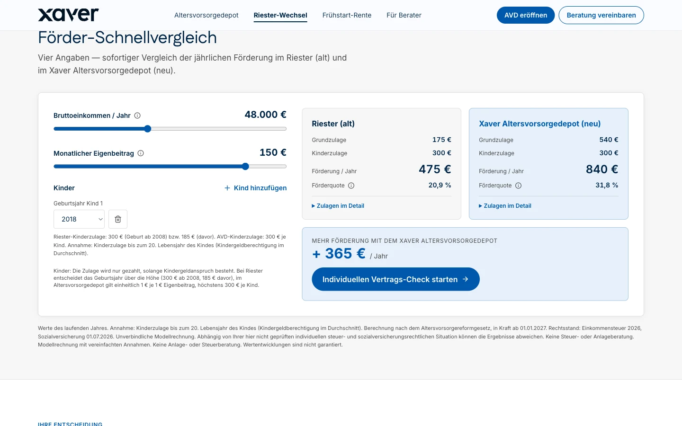The height and width of the screenshot is (426, 682).
Task: Click the Bruttoeinkommen slider handle
Action: pyautogui.click(x=147, y=129)
